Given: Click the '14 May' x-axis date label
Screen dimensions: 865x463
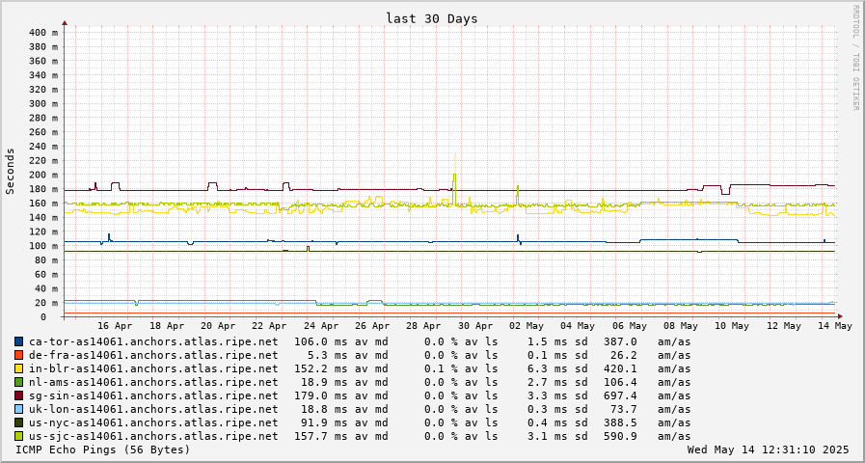Looking at the screenshot, I should [x=836, y=326].
